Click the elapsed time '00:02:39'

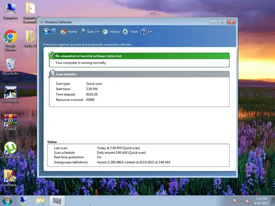coord(92,94)
